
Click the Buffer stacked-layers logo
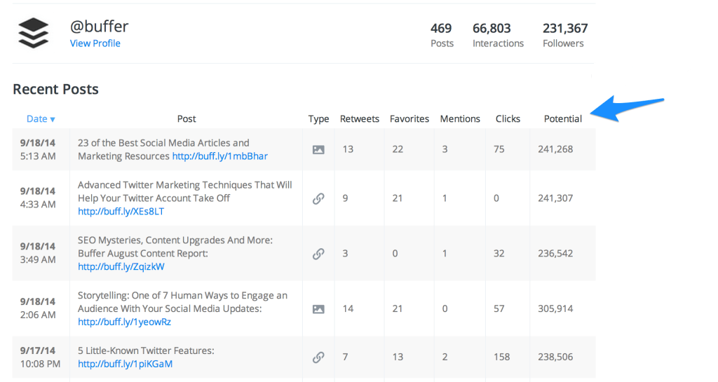click(x=34, y=33)
